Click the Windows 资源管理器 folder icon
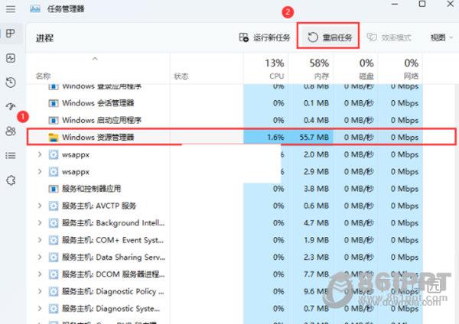459x324 pixels. 54,138
